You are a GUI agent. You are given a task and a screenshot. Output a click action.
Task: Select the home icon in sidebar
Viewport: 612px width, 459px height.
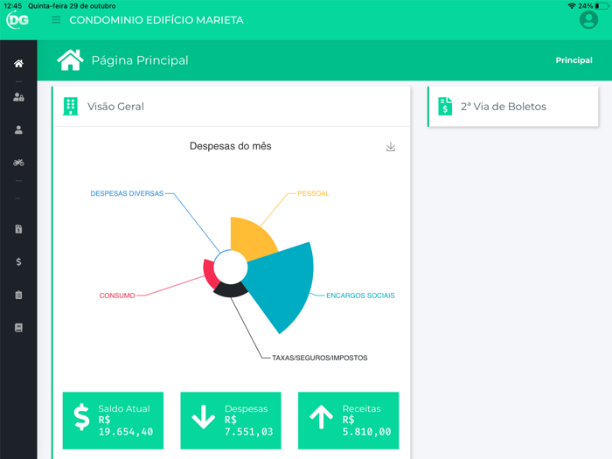tap(18, 63)
